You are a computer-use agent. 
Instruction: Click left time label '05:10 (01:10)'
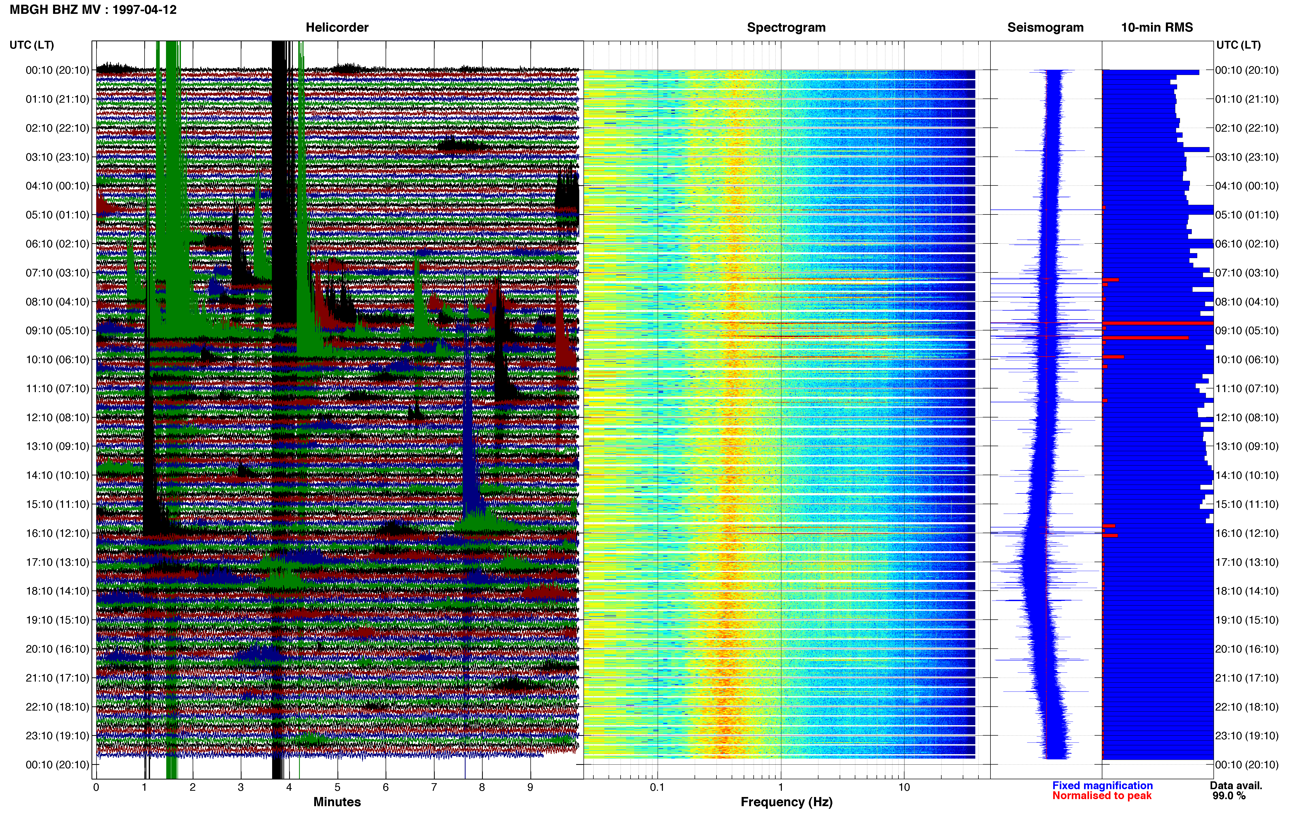pyautogui.click(x=58, y=215)
